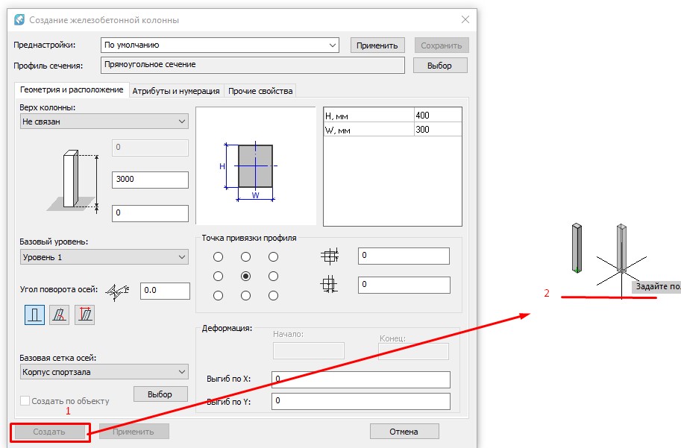
Task: Click the upper profile offset grid icon
Action: [330, 256]
